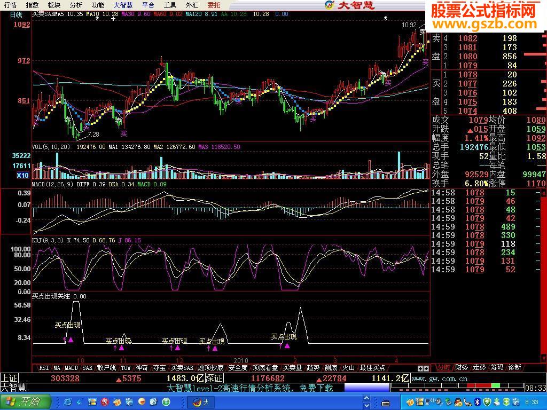Click the 日线 period label
Image resolution: width=547 pixels, height=410 pixels.
16,14
